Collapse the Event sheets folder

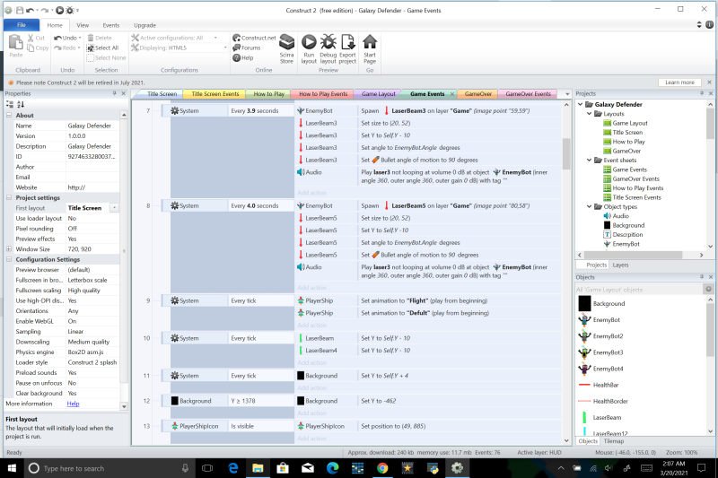[x=590, y=161]
